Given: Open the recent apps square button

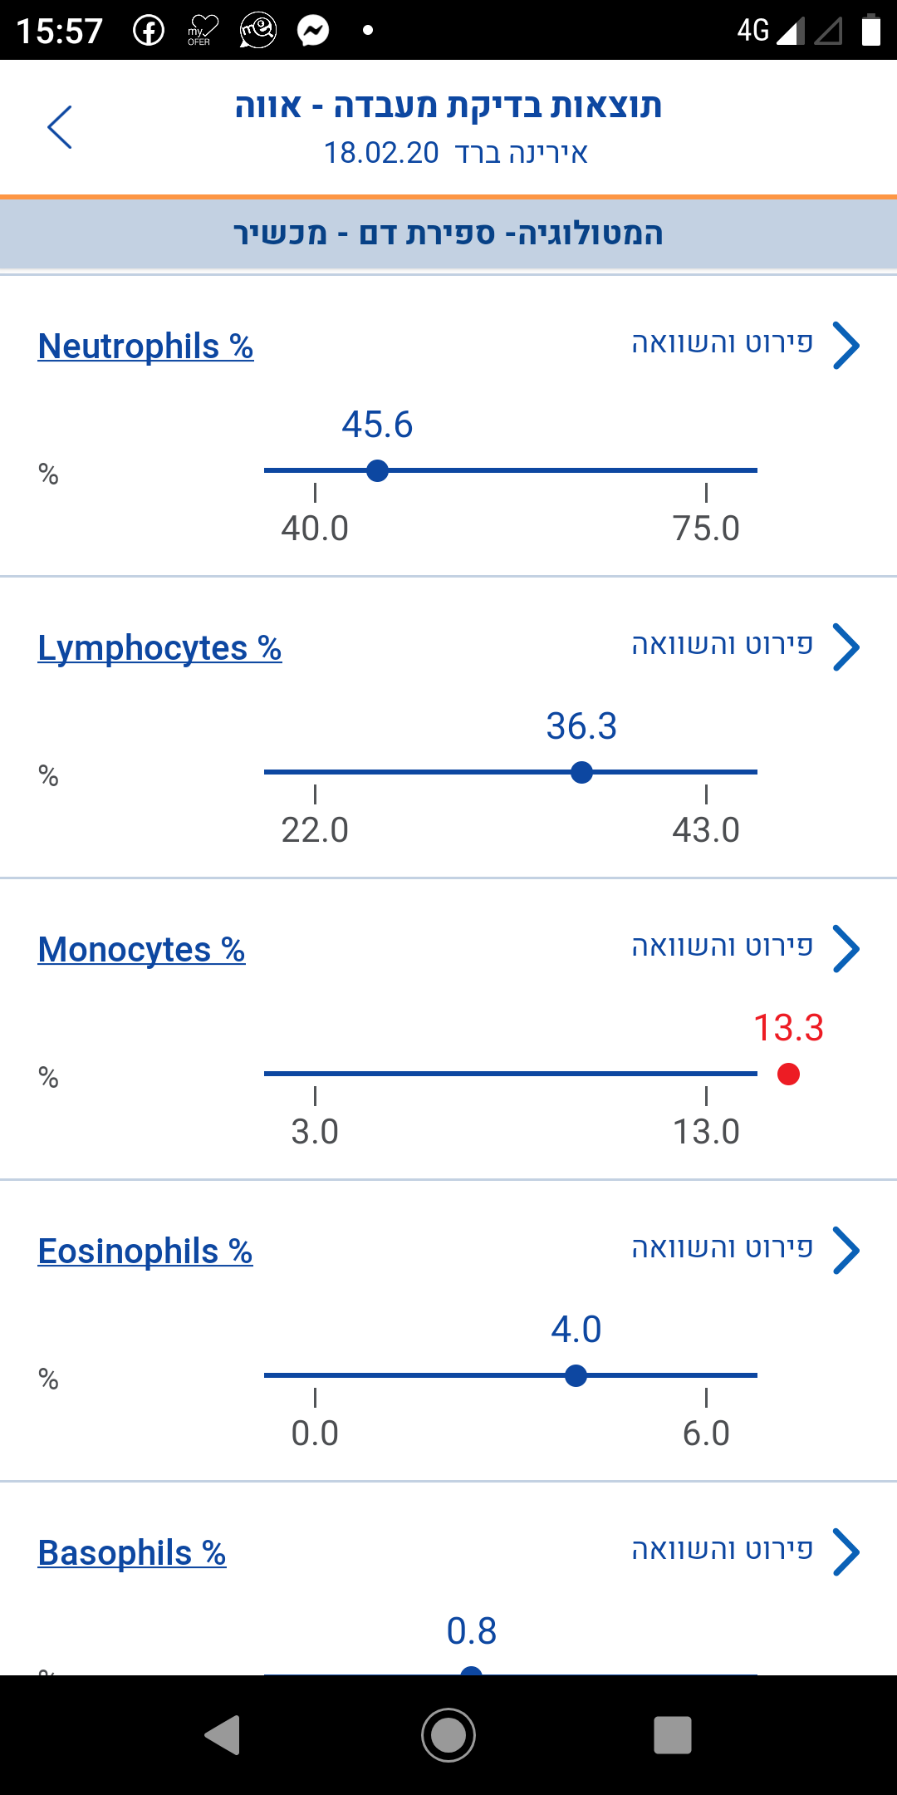Looking at the screenshot, I should (x=673, y=1735).
